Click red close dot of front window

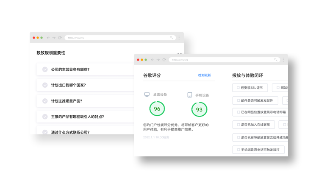[138, 60]
